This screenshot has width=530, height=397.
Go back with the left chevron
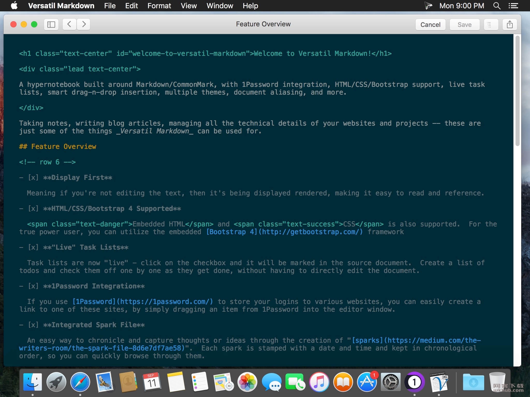[x=69, y=25]
